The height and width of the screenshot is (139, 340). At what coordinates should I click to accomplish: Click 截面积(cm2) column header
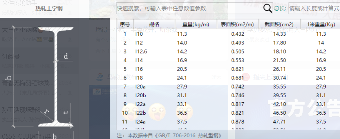279,24
